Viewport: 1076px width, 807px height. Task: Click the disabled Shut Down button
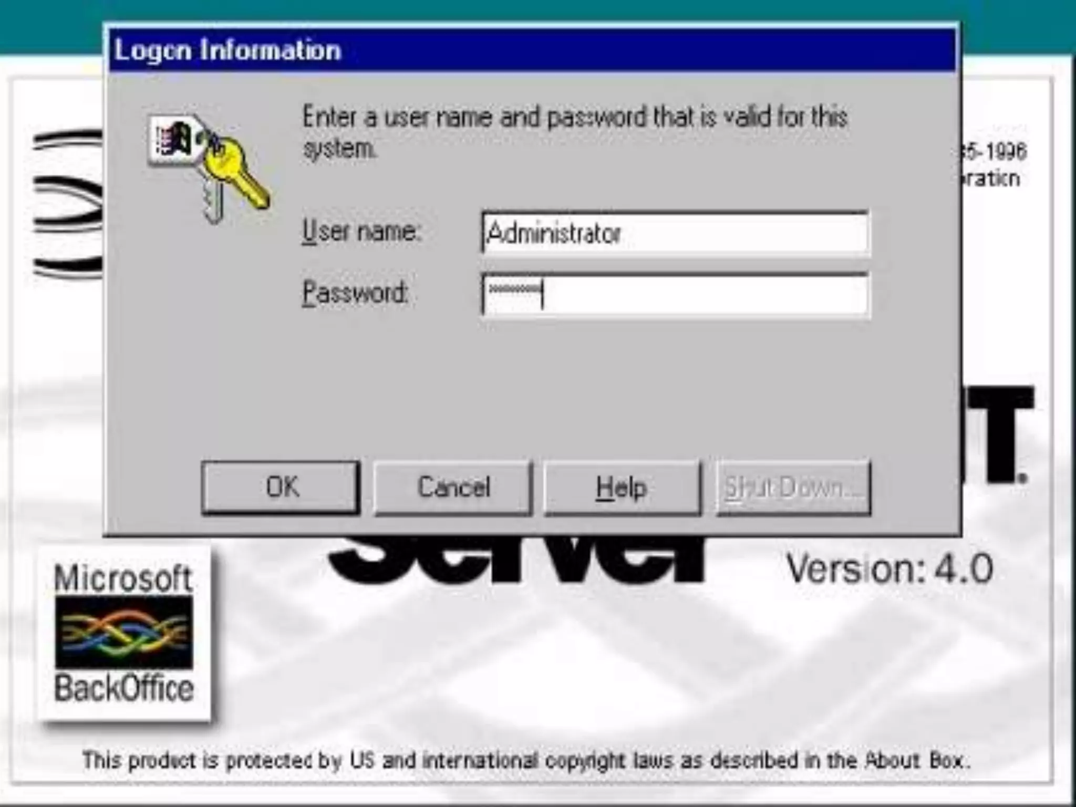(x=793, y=487)
